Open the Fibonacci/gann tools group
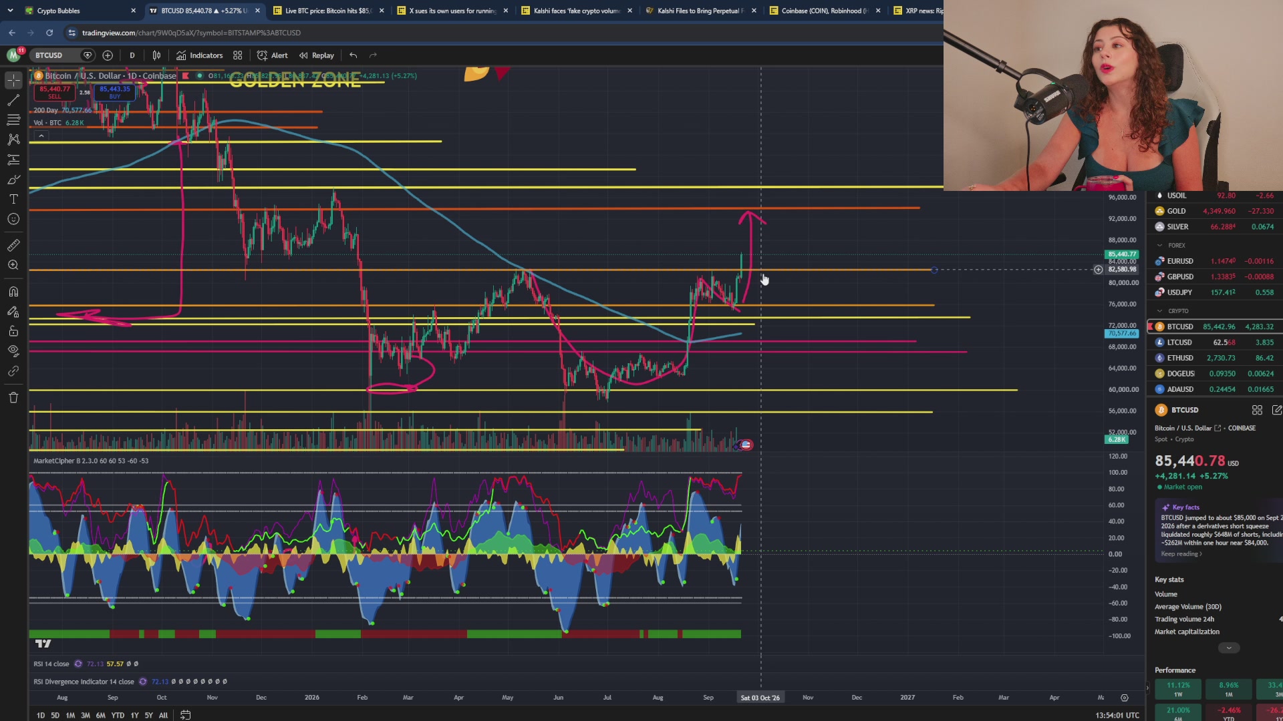The height and width of the screenshot is (721, 1283). pyautogui.click(x=13, y=120)
